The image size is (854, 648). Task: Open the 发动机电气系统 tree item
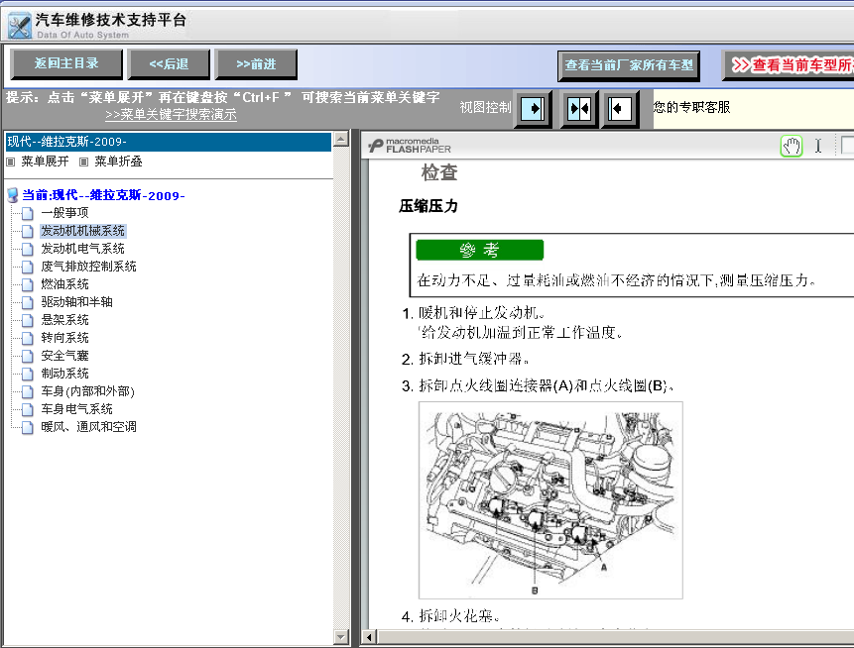click(x=82, y=249)
